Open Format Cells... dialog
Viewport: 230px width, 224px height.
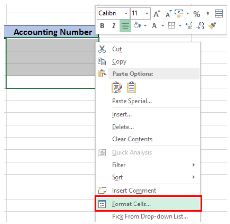coord(148,204)
